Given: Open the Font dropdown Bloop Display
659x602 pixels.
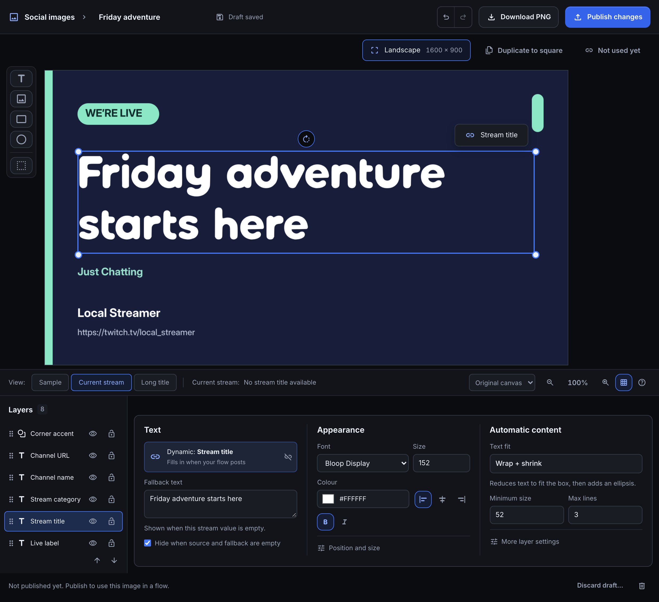Looking at the screenshot, I should click(363, 463).
